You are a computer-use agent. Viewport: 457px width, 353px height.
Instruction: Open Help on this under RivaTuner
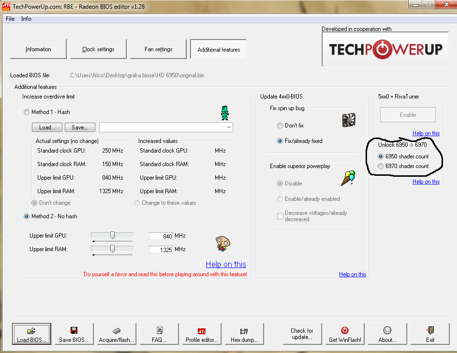click(426, 133)
